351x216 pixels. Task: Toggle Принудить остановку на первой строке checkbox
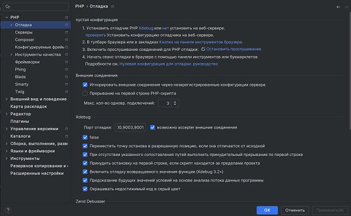coord(85,163)
